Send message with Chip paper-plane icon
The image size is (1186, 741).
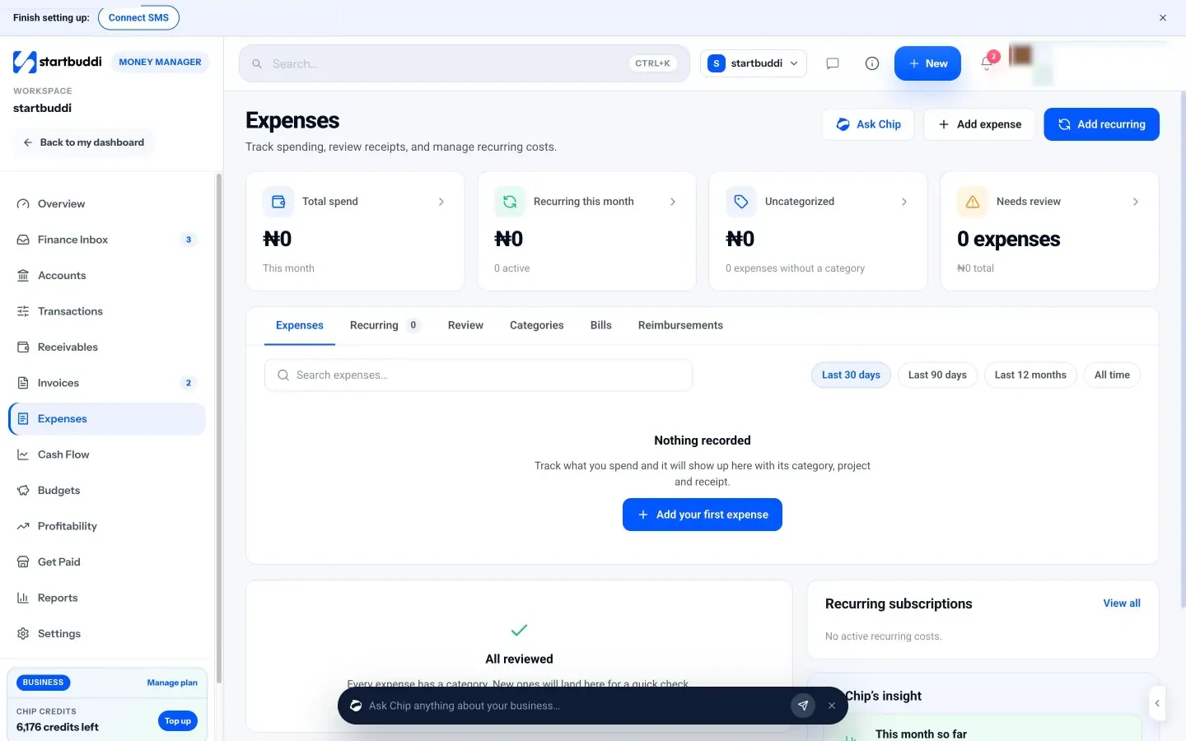click(x=803, y=706)
